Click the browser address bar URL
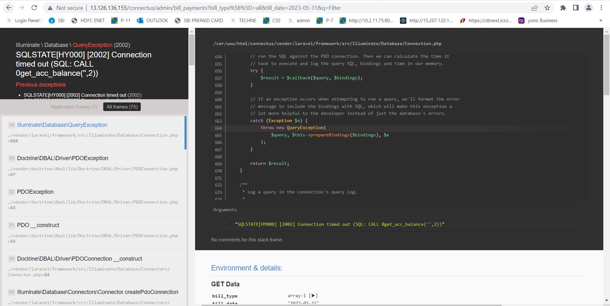 (215, 8)
